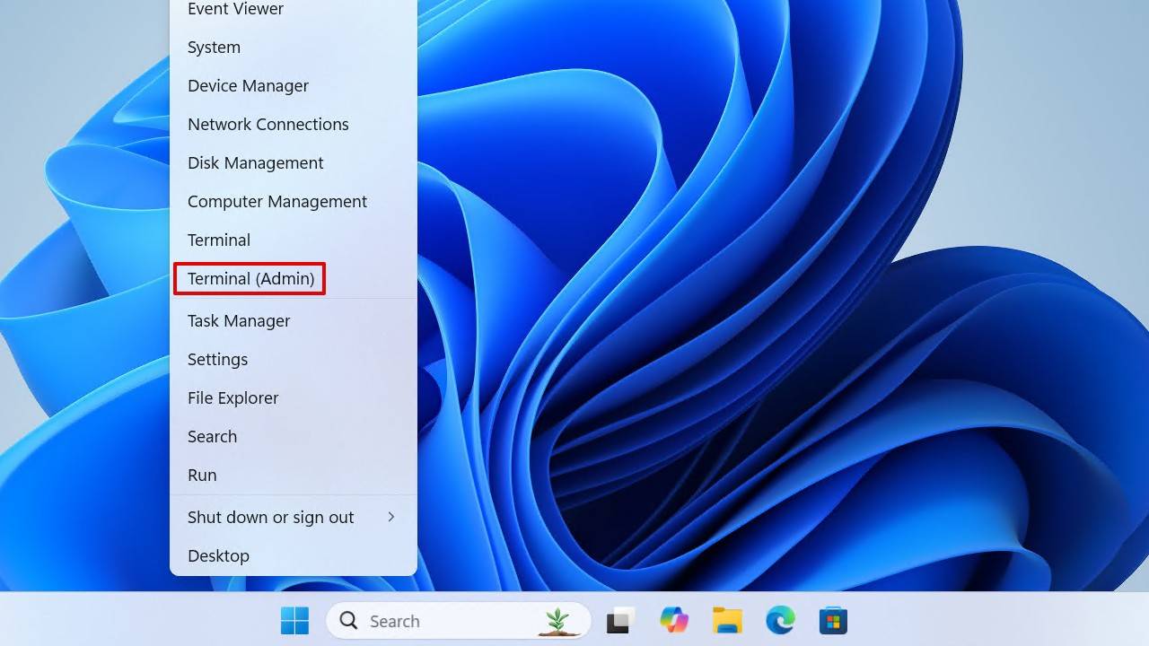The width and height of the screenshot is (1149, 646).
Task: Select Terminal (Admin) from the menu
Action: point(250,279)
